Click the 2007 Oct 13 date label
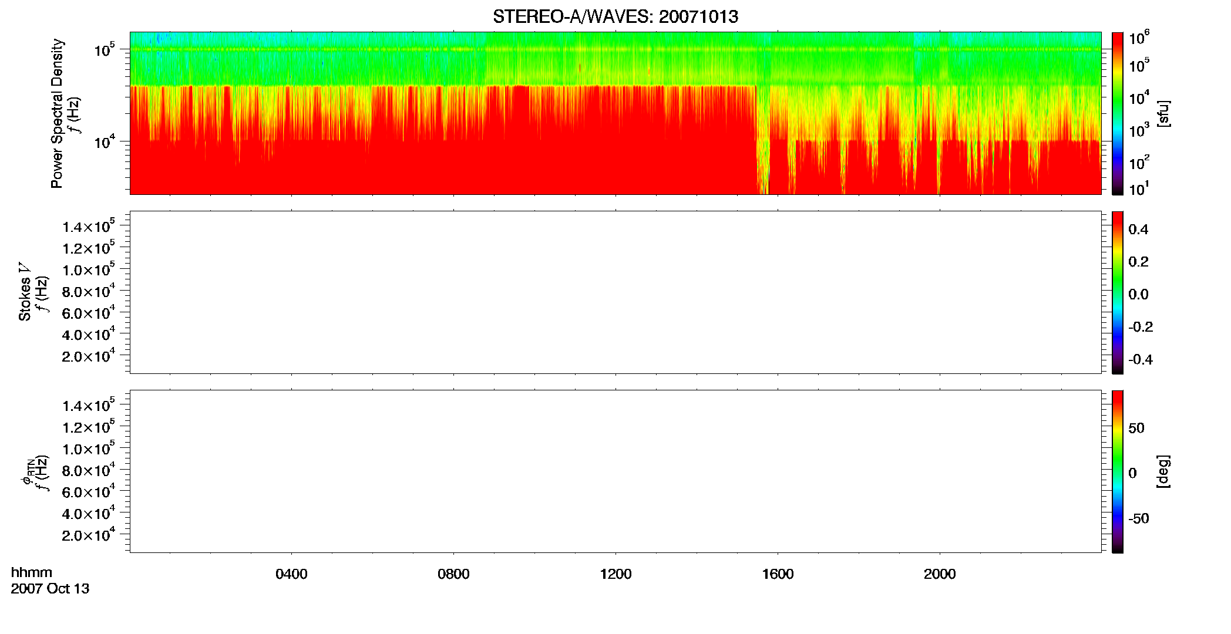This screenshot has width=1231, height=634. pyautogui.click(x=50, y=588)
